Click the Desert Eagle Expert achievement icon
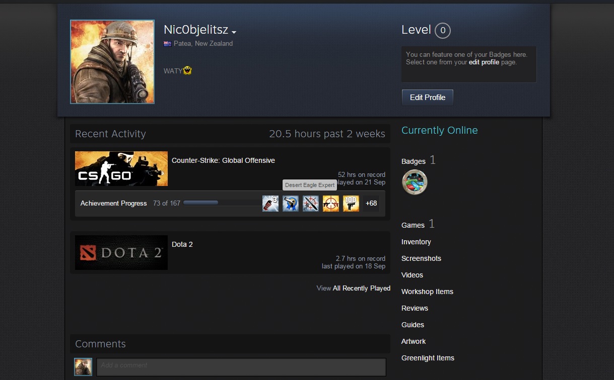The height and width of the screenshot is (380, 614). tap(291, 204)
